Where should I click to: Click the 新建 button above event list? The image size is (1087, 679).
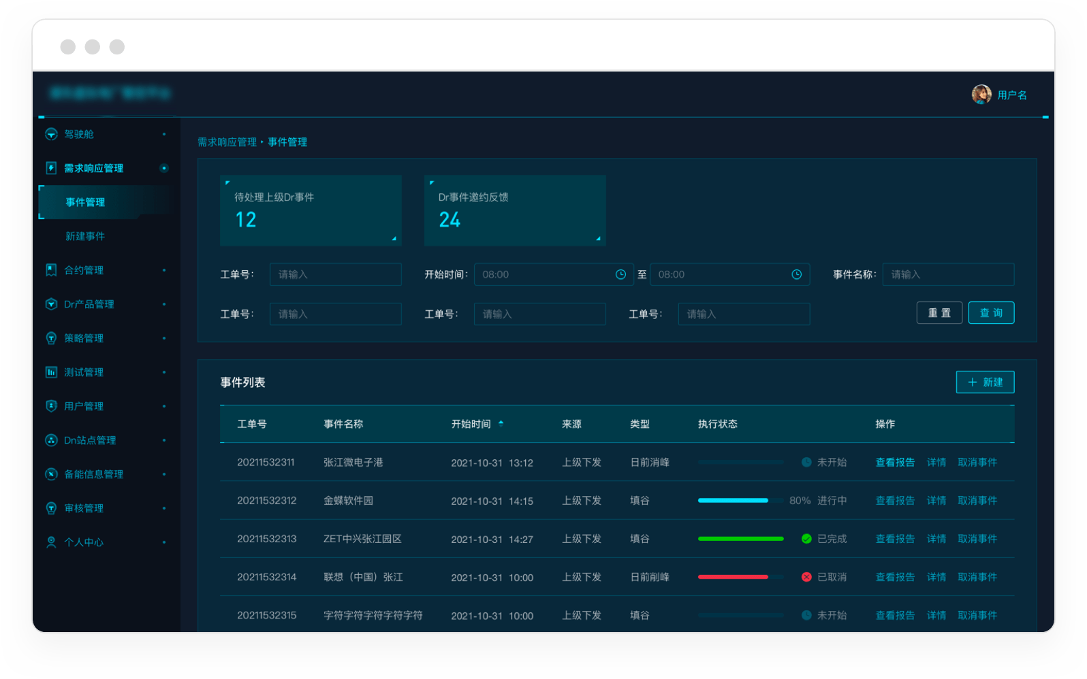tap(985, 382)
